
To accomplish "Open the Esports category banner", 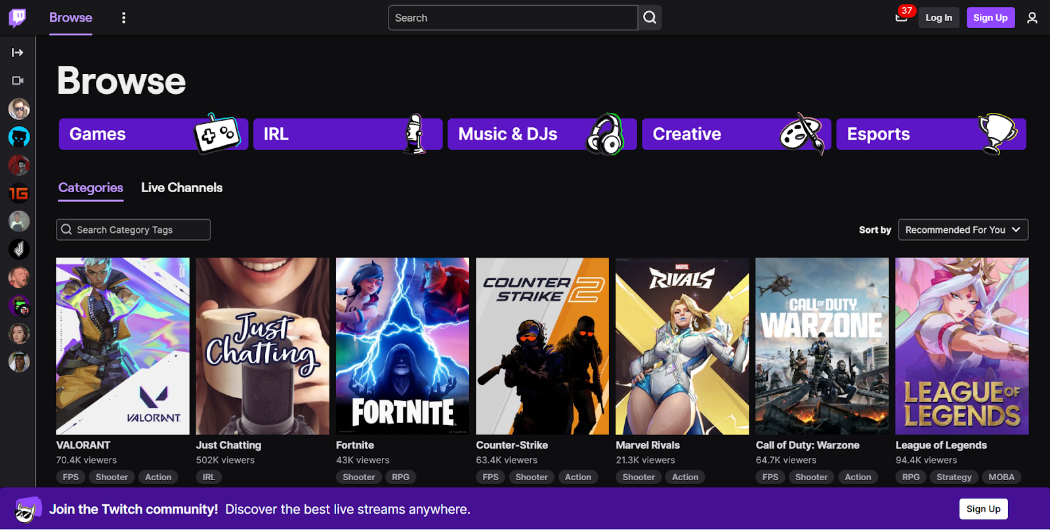I will pyautogui.click(x=931, y=134).
